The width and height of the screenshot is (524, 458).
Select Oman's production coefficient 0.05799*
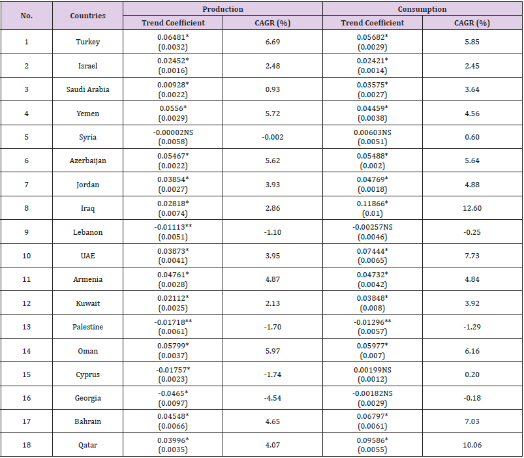click(x=173, y=346)
